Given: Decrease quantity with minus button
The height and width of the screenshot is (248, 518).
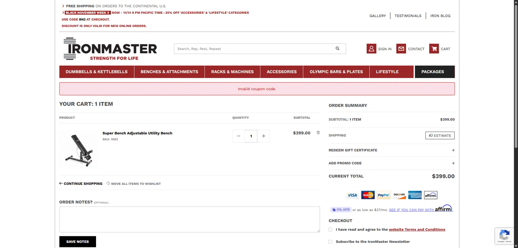Looking at the screenshot, I should [x=239, y=136].
